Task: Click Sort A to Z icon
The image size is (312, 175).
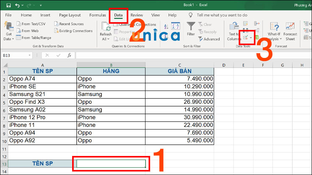Action: click(x=166, y=26)
